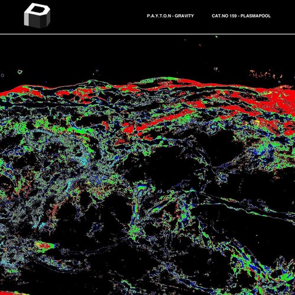Image resolution: width=295 pixels, height=295 pixels.
Task: Click the small ring above the center horizon
Action: 97,71
